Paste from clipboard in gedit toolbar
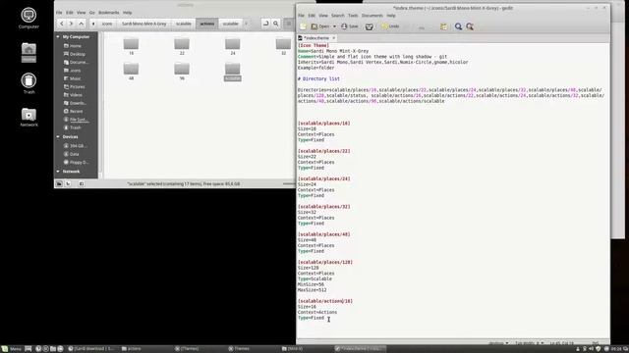 point(443,26)
